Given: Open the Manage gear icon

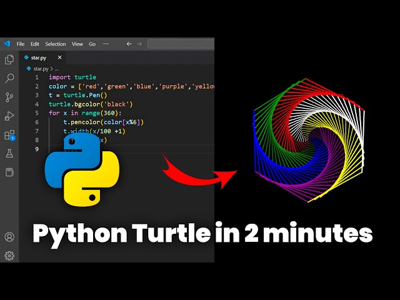Looking at the screenshot, I should click(x=9, y=256).
